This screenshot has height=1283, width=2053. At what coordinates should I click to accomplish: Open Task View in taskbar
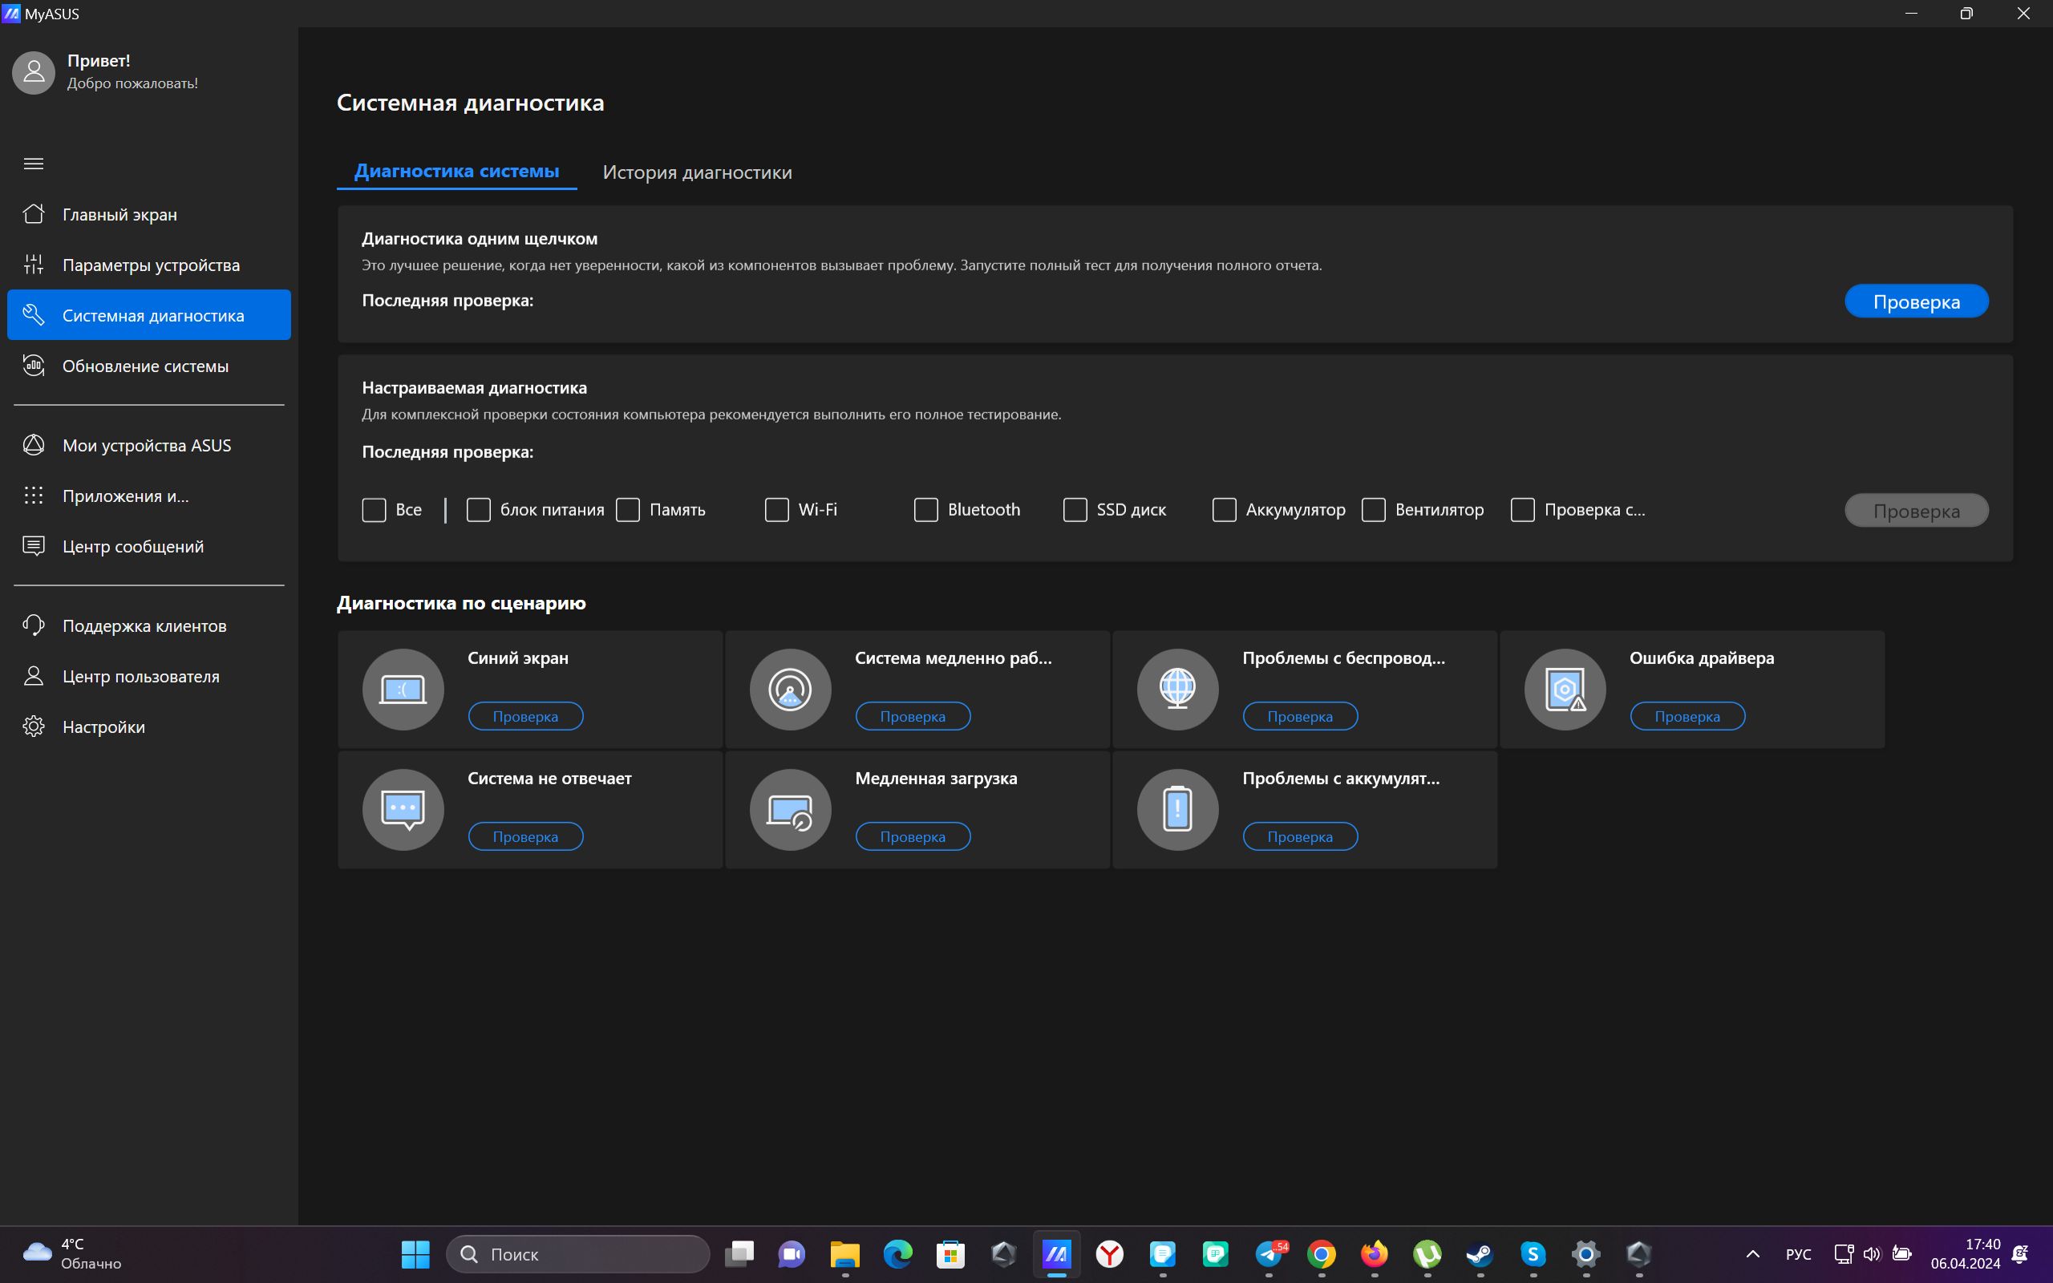point(739,1254)
